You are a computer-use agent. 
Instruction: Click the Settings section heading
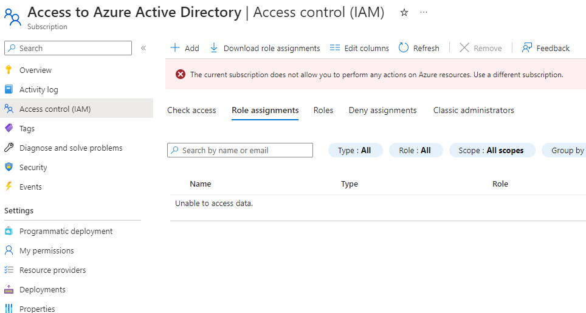click(x=19, y=210)
